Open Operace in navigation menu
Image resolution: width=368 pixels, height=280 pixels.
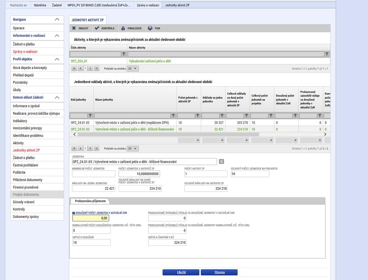coord(37,28)
